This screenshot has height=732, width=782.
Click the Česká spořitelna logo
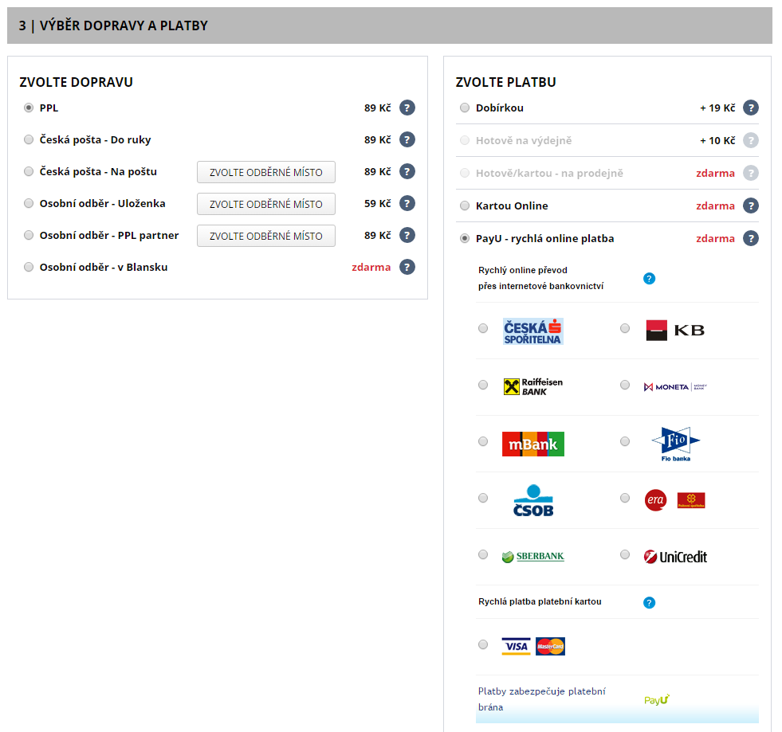pos(532,331)
